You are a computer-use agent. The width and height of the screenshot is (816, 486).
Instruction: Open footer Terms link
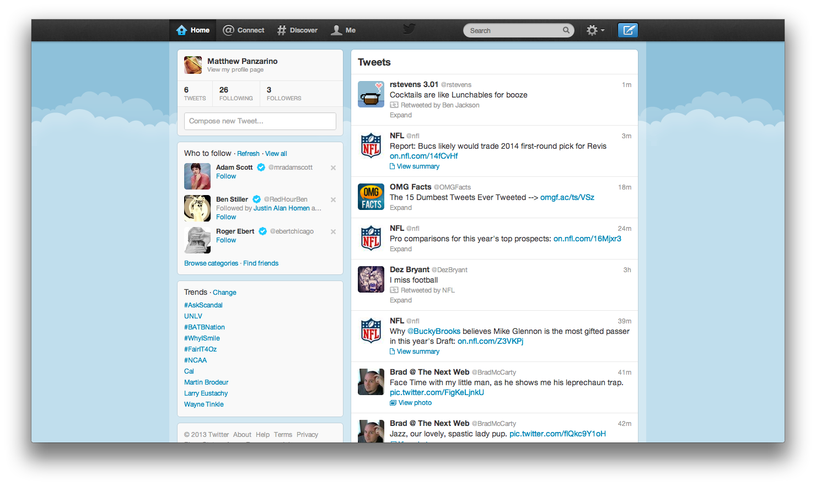283,435
